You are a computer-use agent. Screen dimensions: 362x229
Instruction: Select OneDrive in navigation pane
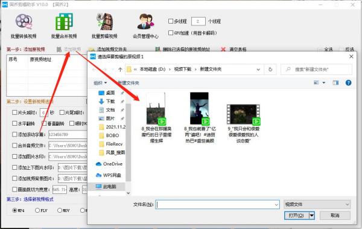(x=109, y=164)
